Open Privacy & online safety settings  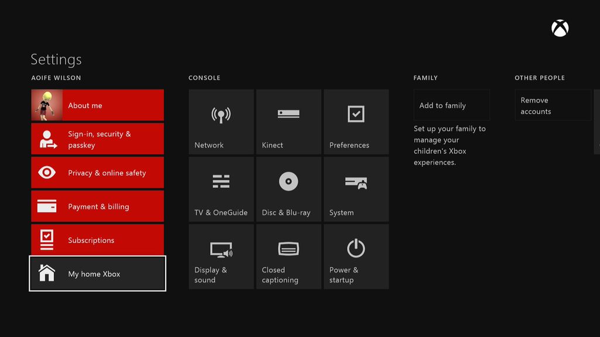click(97, 173)
